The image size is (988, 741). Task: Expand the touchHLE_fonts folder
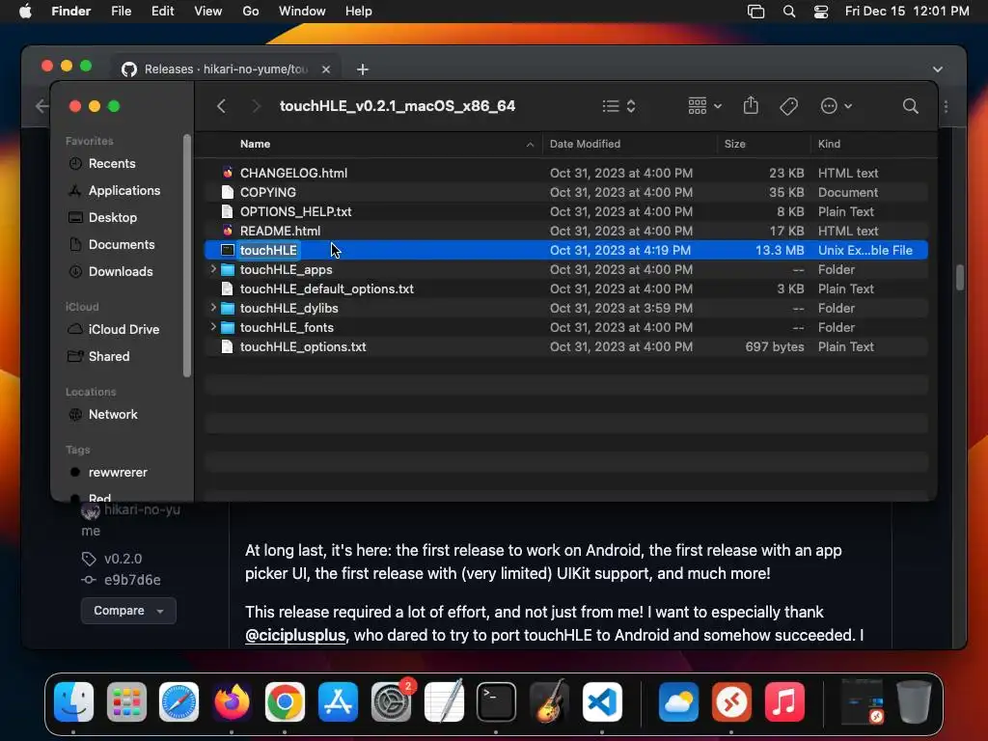click(213, 327)
